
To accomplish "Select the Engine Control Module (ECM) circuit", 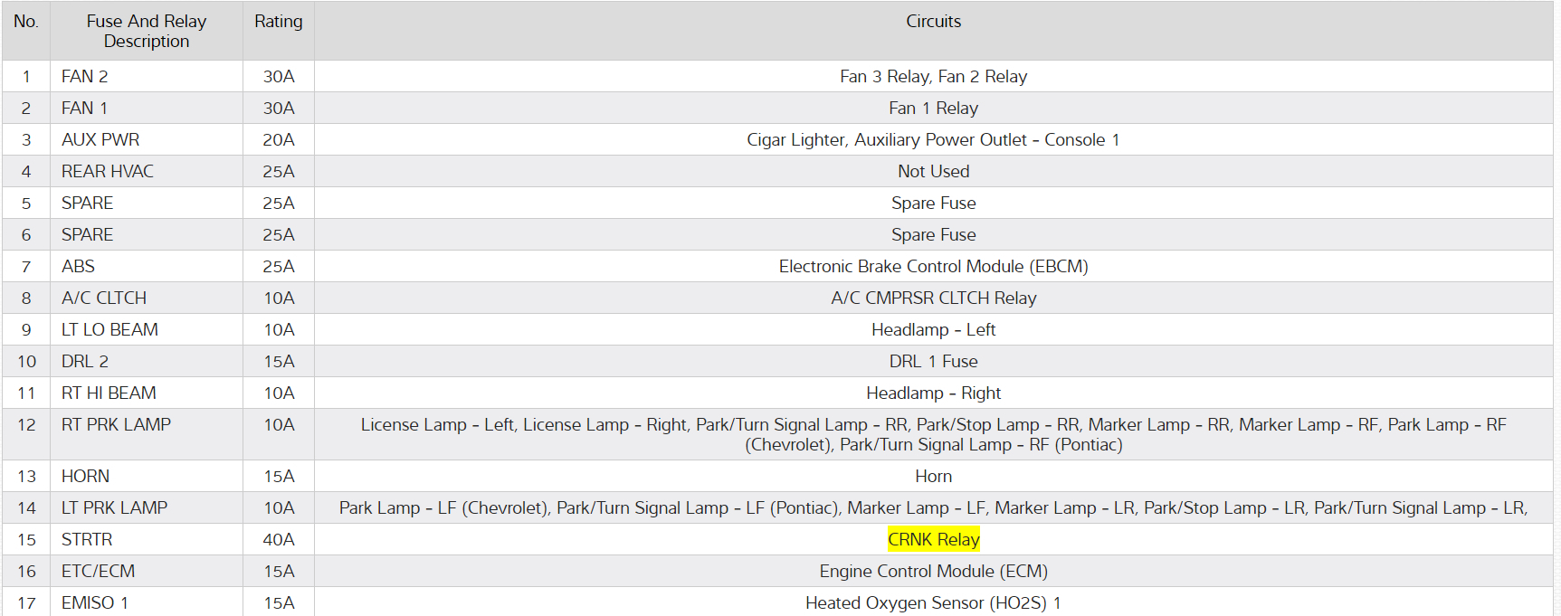I will pos(933,571).
